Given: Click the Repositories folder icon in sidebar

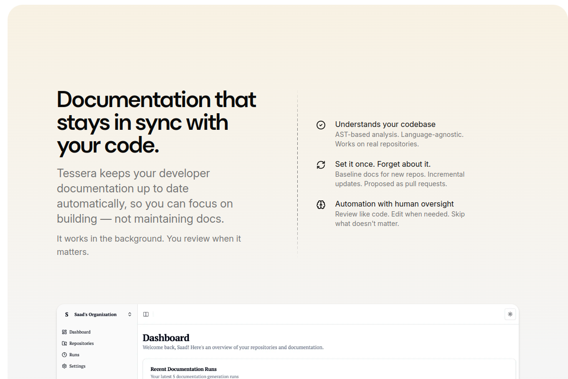Looking at the screenshot, I should (64, 343).
